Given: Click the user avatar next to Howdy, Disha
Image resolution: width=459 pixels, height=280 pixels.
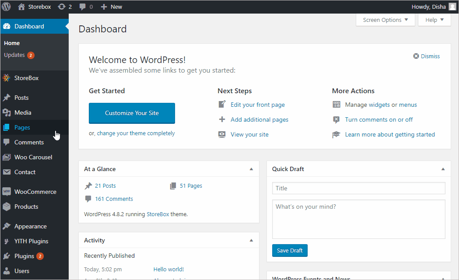Looking at the screenshot, I should 452,7.
